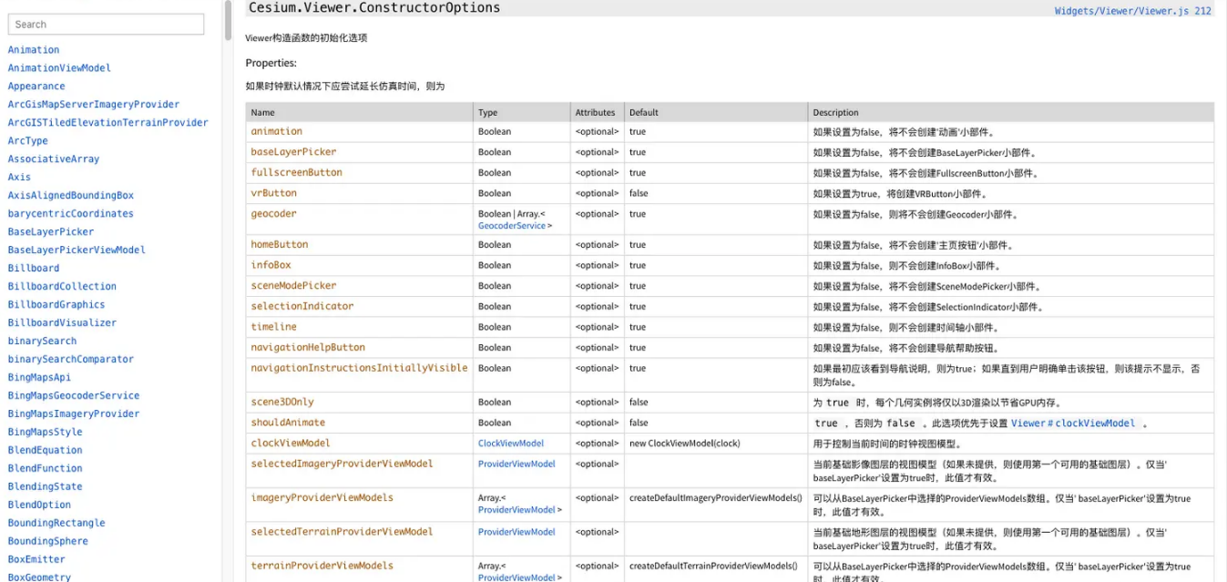This screenshot has width=1227, height=582.
Task: Click the Search input field
Action: 106,25
